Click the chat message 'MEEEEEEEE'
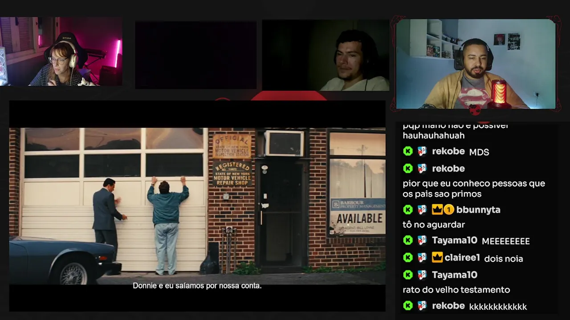Viewport: 570px width, 320px height. [506, 241]
